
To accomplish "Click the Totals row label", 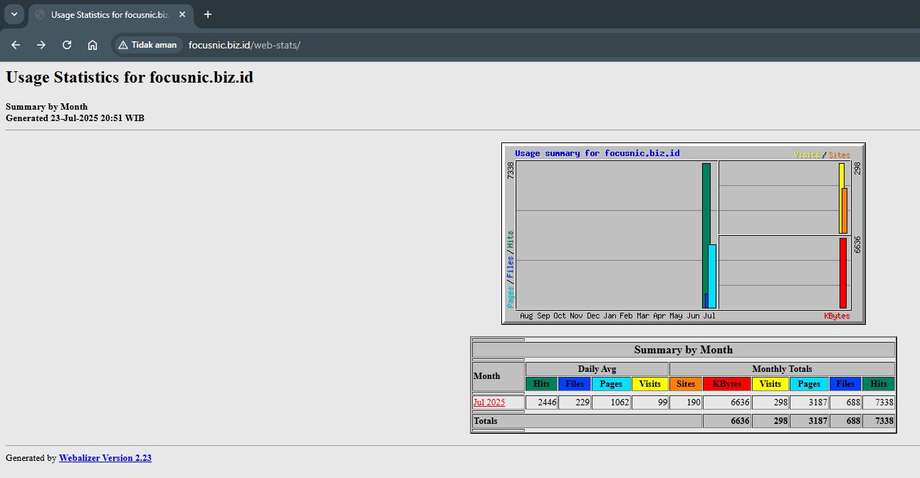I will (x=486, y=421).
